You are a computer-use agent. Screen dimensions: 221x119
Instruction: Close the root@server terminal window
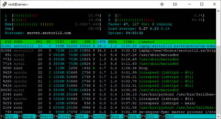[x=214, y=4]
